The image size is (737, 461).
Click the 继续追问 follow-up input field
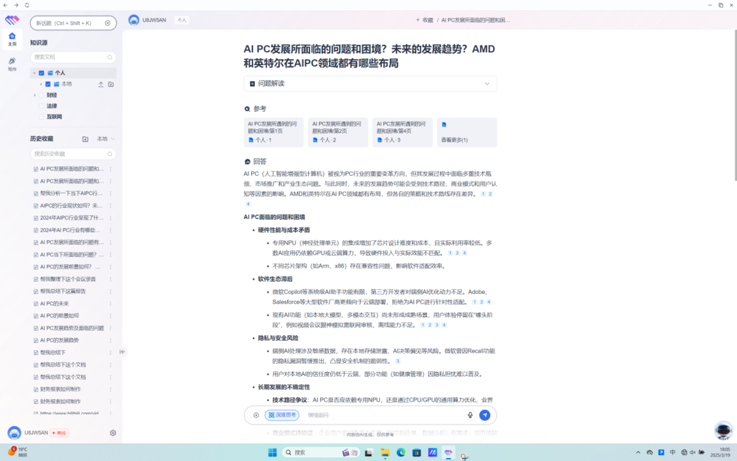click(x=384, y=415)
